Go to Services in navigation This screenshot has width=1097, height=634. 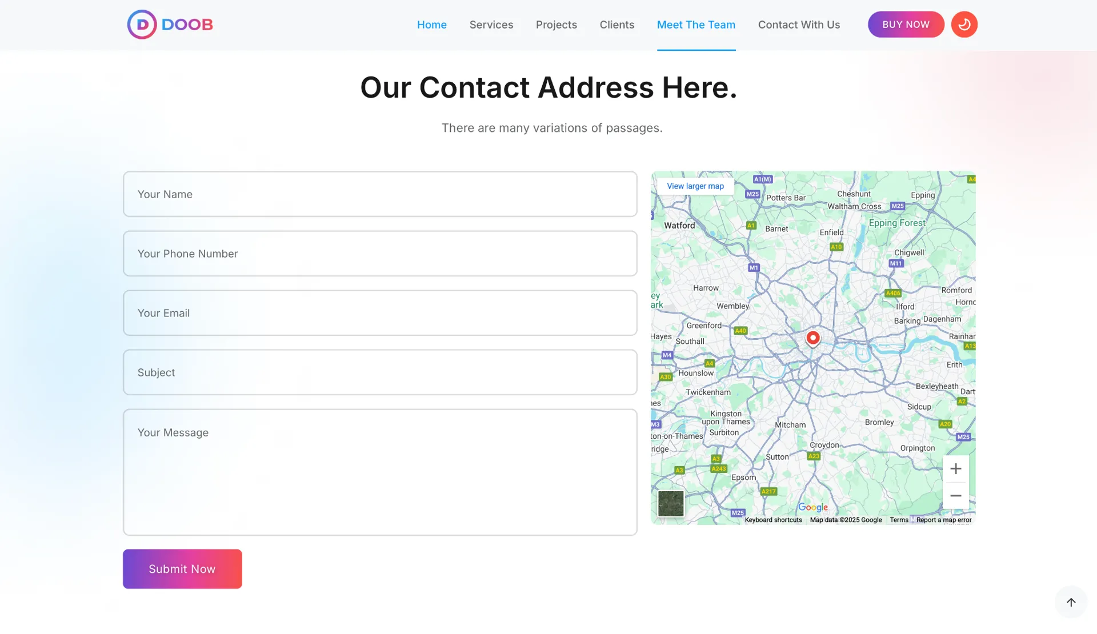(491, 25)
